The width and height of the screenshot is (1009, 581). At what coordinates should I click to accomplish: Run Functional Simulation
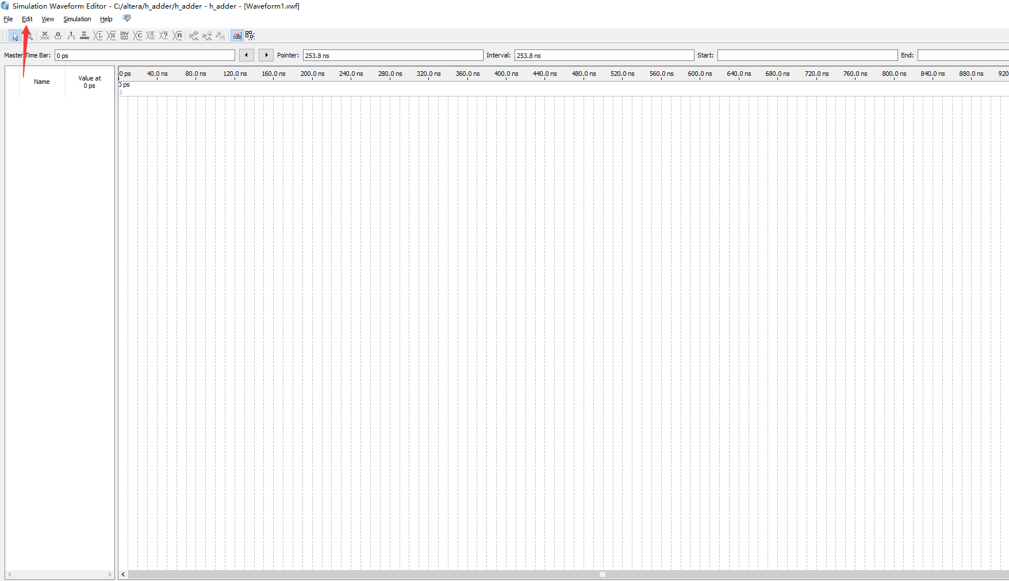pyautogui.click(x=194, y=36)
